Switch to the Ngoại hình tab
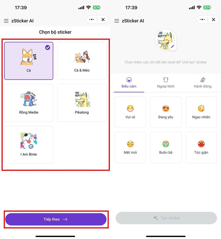Image resolution: width=221 pixels, height=239 pixels. point(166,83)
